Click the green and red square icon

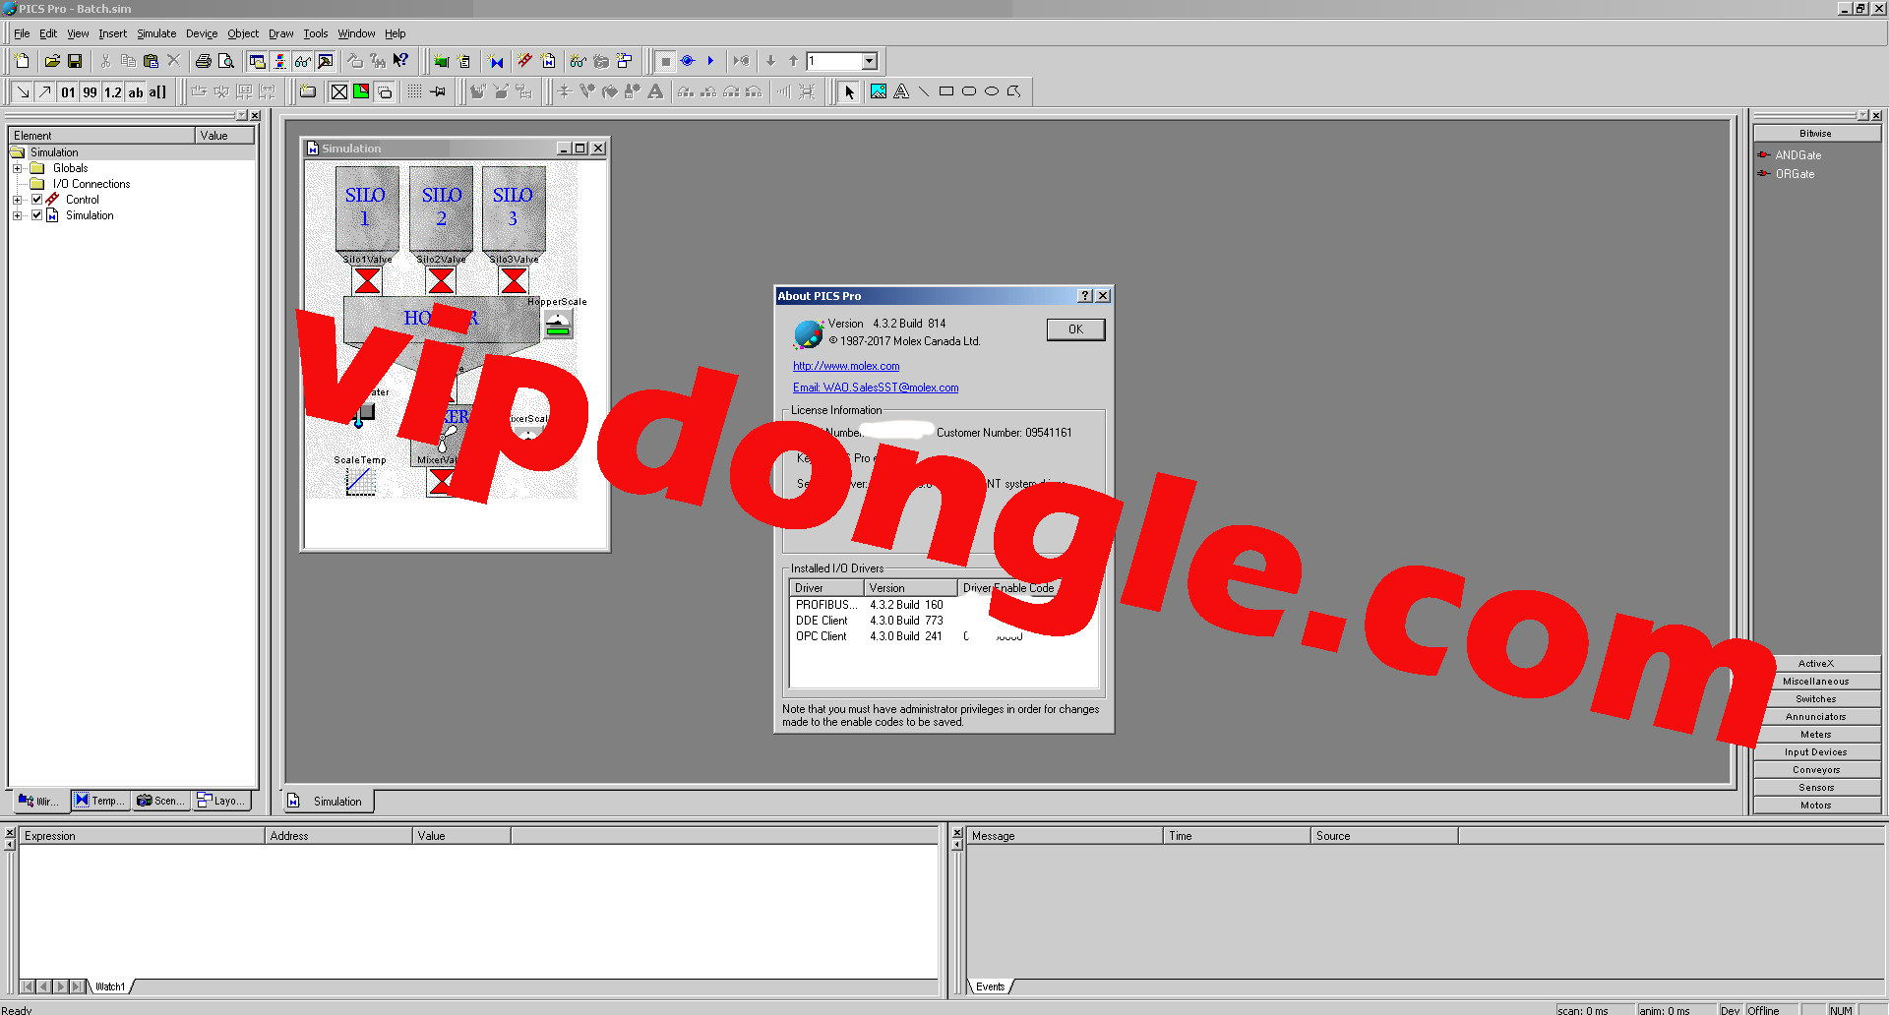[x=361, y=91]
